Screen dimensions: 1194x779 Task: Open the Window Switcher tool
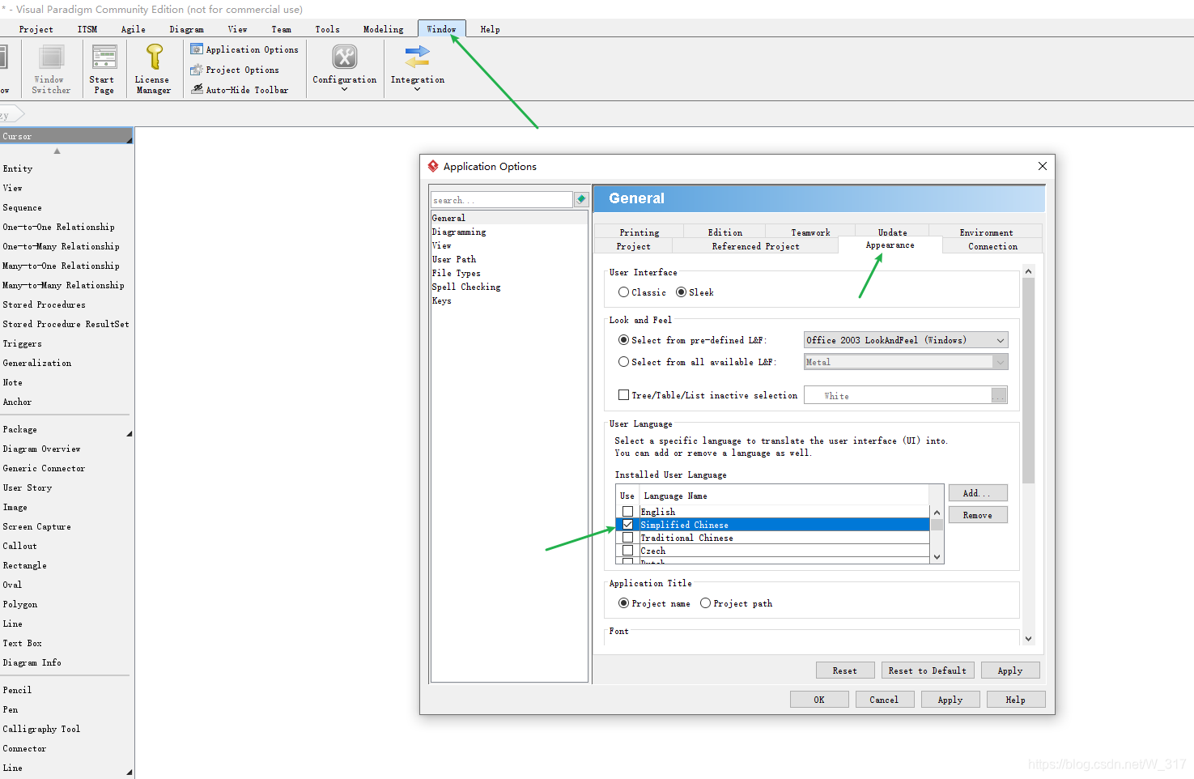[x=51, y=70]
